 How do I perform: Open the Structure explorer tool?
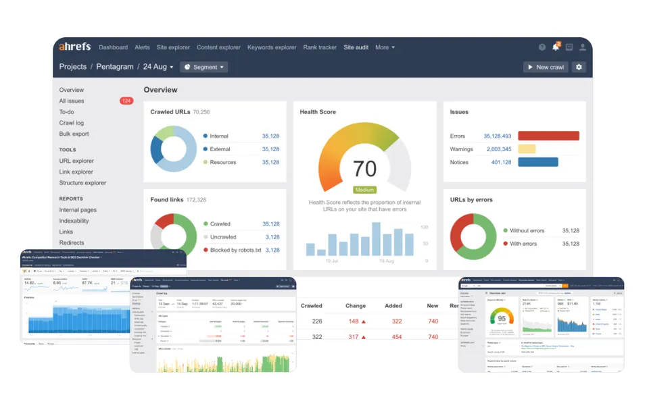(x=82, y=183)
